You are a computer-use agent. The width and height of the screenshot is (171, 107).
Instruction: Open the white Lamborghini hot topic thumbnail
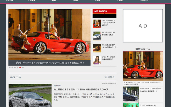(97, 36)
